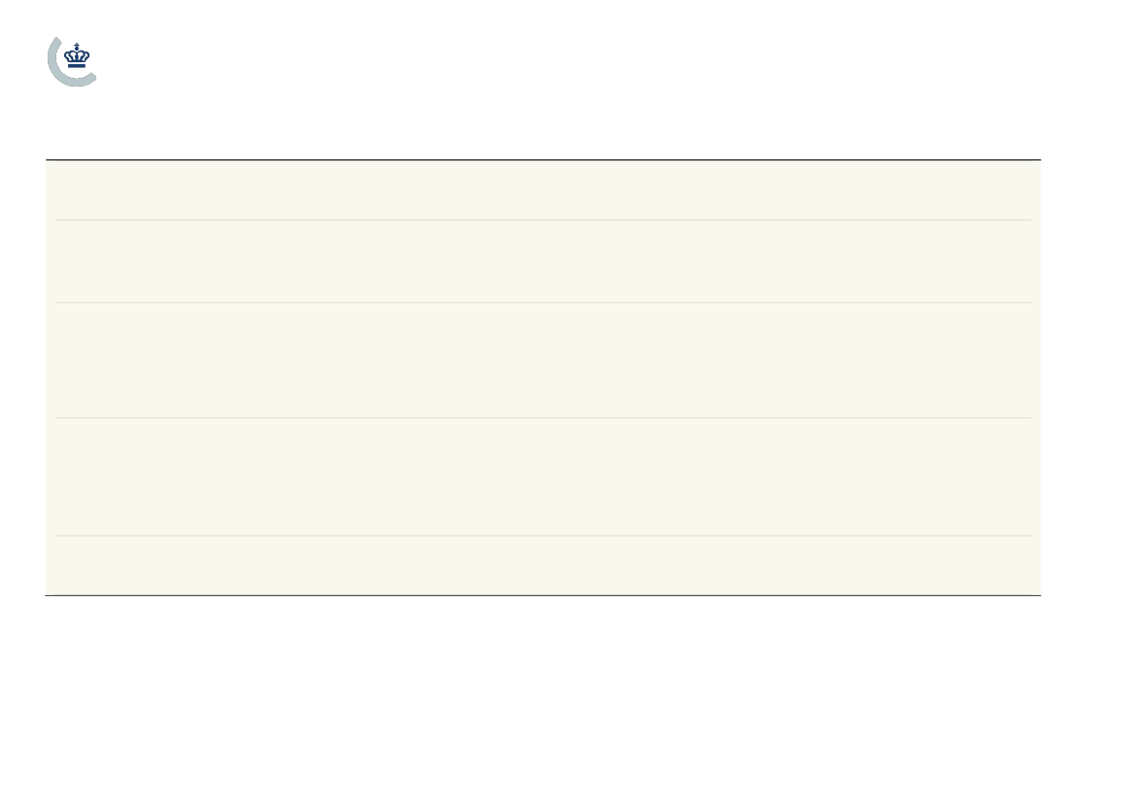
Task: Click the black top border of the table
Action: pos(542,159)
